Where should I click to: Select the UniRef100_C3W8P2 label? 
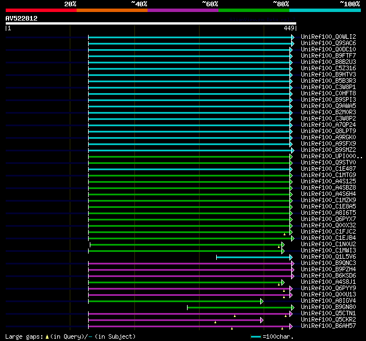click(328, 119)
